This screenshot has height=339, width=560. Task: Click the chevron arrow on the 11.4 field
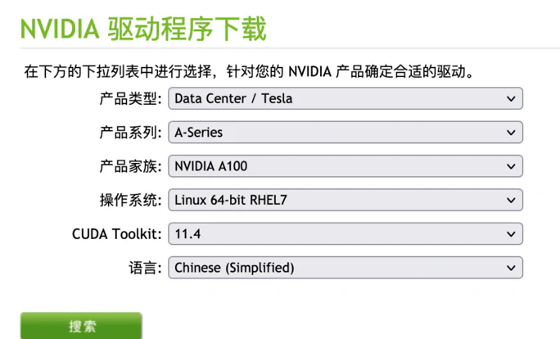pos(512,234)
